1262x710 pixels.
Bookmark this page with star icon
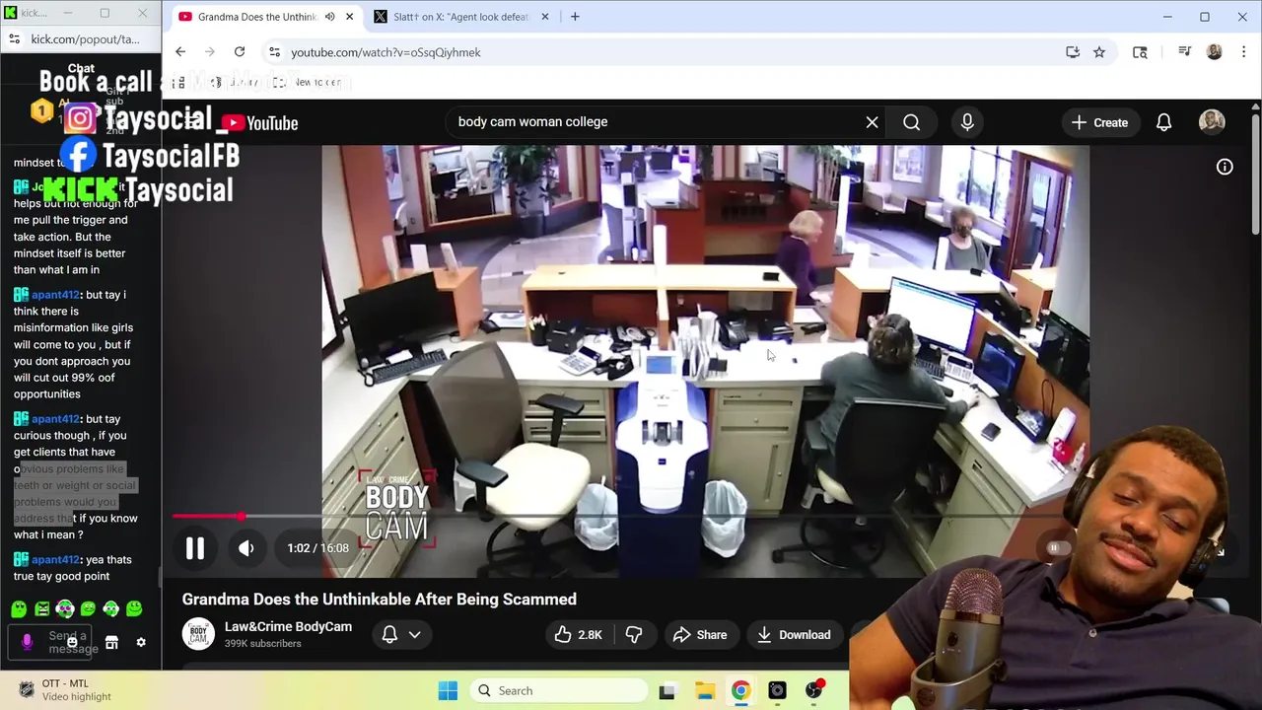point(1099,52)
